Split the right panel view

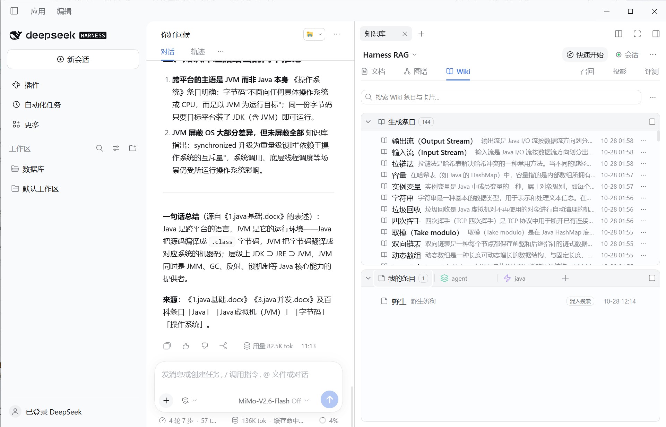point(619,34)
